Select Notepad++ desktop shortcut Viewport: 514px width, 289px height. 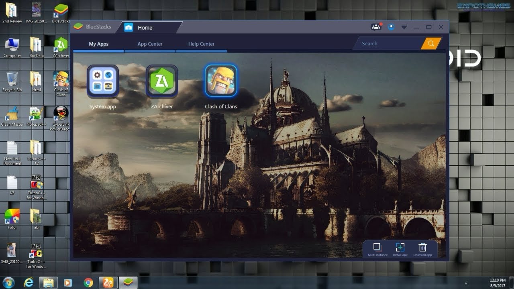tap(36, 116)
